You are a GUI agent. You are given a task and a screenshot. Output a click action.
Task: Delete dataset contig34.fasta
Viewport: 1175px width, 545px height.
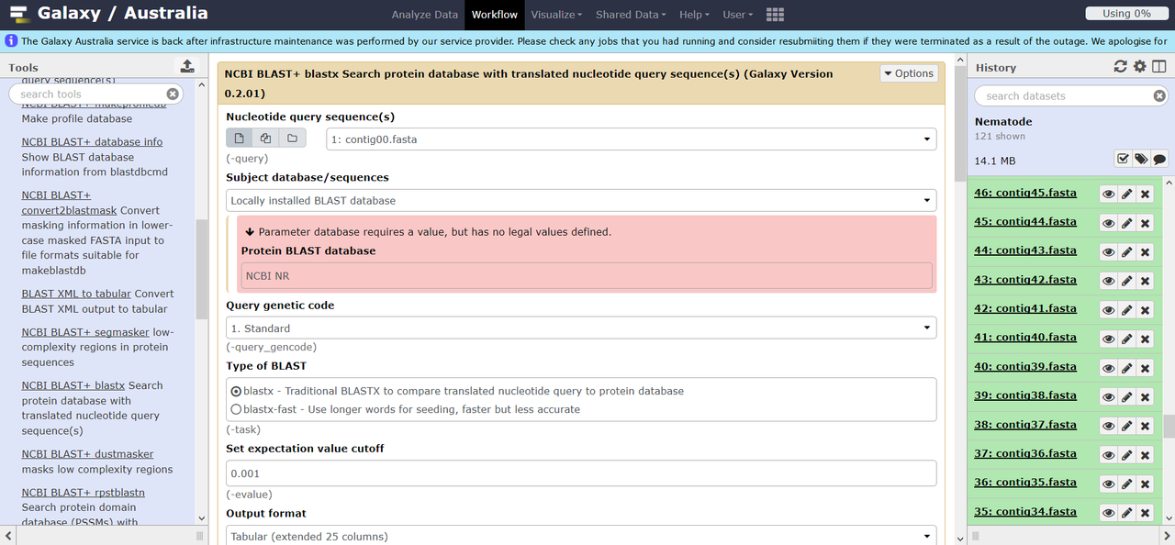[x=1146, y=513]
